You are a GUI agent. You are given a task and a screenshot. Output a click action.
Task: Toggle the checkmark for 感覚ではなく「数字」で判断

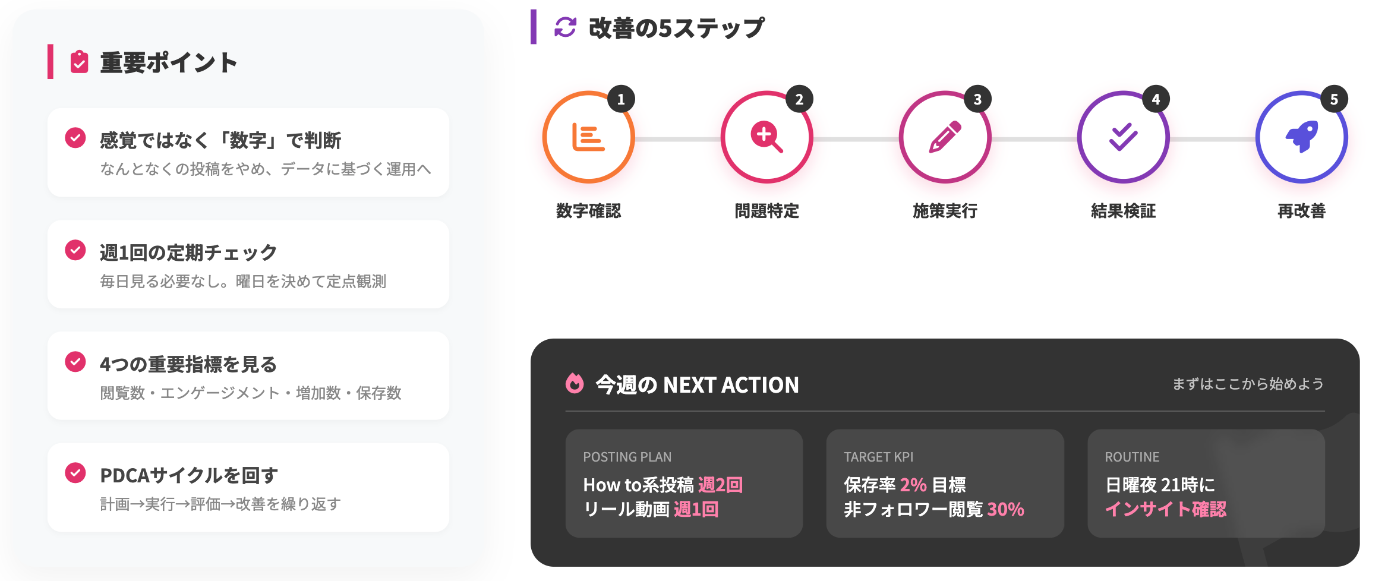click(x=75, y=138)
